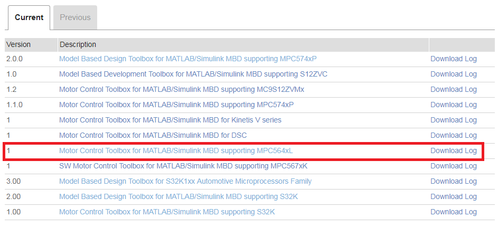Screen dimensions: 498x236
Task: Open S32K1xx Automotive Microprocessors Family toolbox link
Action: click(185, 181)
